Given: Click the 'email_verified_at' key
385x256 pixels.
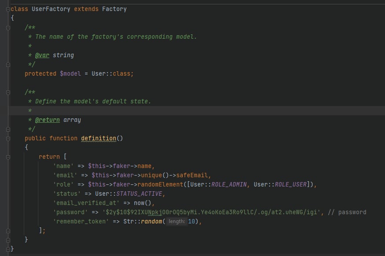Looking at the screenshot, I should (86, 203).
